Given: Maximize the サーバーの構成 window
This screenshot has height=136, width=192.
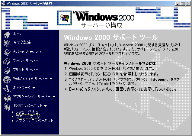Looking at the screenshot, I should click(x=183, y=4).
